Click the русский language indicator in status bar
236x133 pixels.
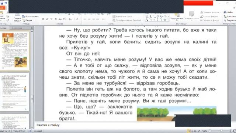tap(38, 131)
